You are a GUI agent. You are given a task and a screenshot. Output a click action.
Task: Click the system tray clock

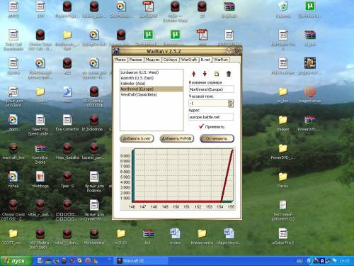pos(344,261)
